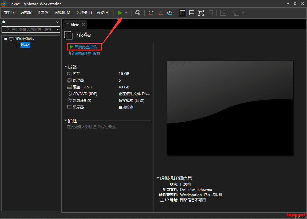
Task: Click 开启此虚拟机 to start the VM
Action: [84, 46]
